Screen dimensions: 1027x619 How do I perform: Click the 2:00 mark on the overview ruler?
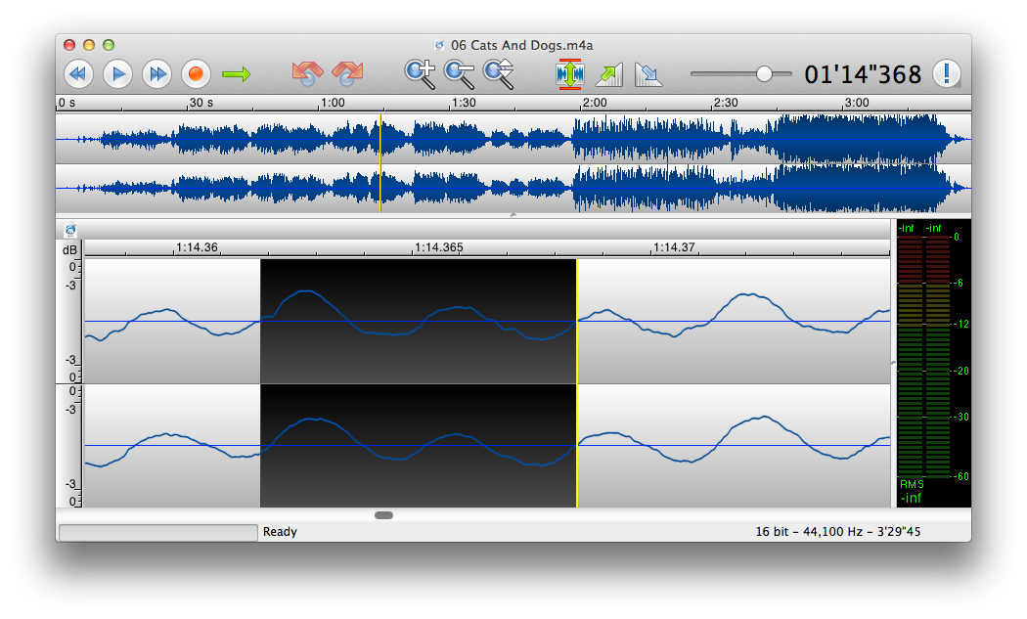[595, 103]
